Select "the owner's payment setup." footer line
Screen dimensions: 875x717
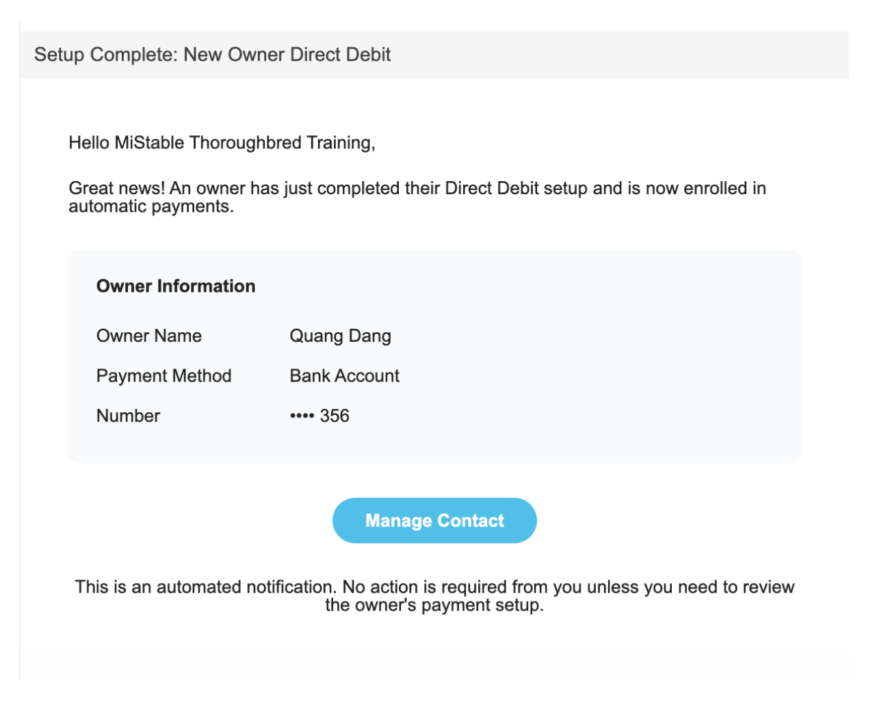tap(434, 606)
